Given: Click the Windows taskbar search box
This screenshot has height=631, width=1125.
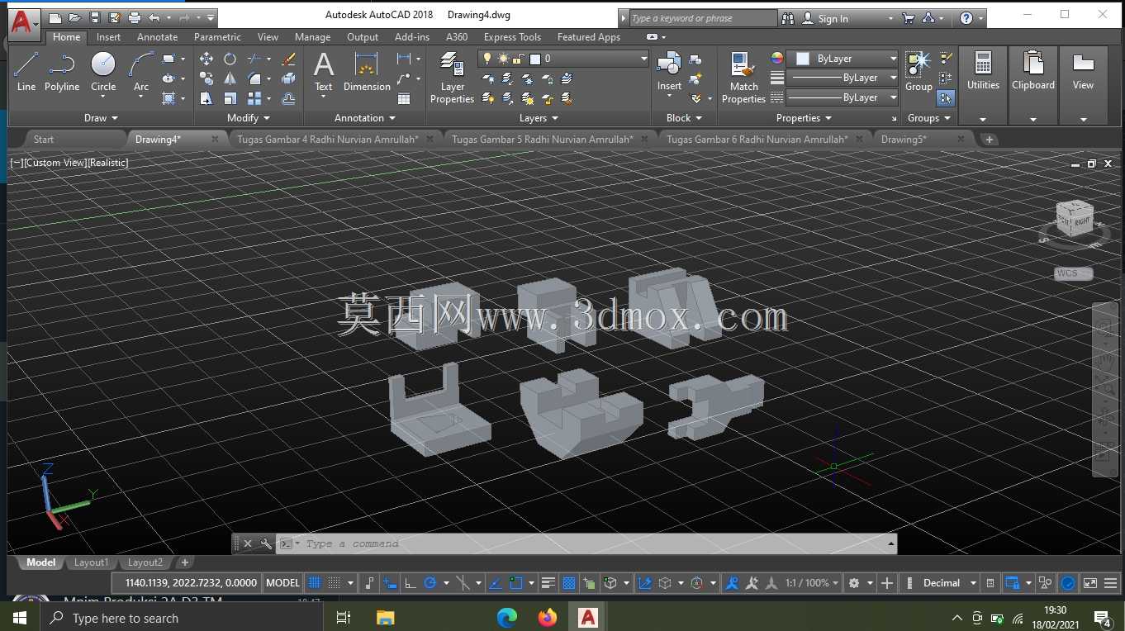Looking at the screenshot, I should coord(182,618).
